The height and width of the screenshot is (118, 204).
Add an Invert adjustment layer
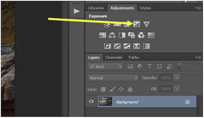click(107, 46)
